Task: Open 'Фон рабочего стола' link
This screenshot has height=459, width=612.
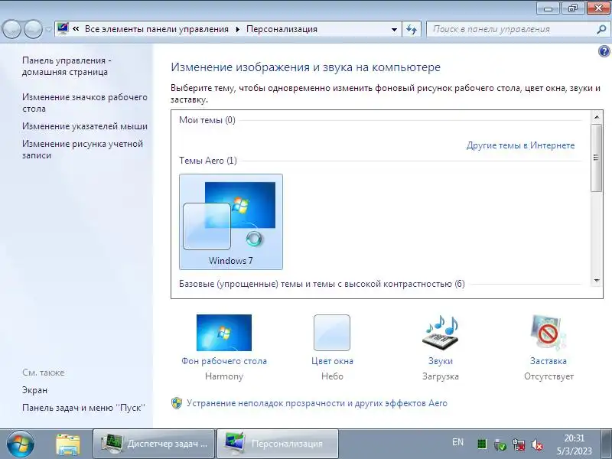Action: tap(224, 361)
